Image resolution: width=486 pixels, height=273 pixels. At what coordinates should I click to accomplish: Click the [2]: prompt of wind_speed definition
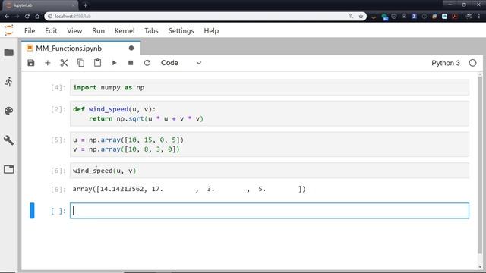tap(58, 109)
